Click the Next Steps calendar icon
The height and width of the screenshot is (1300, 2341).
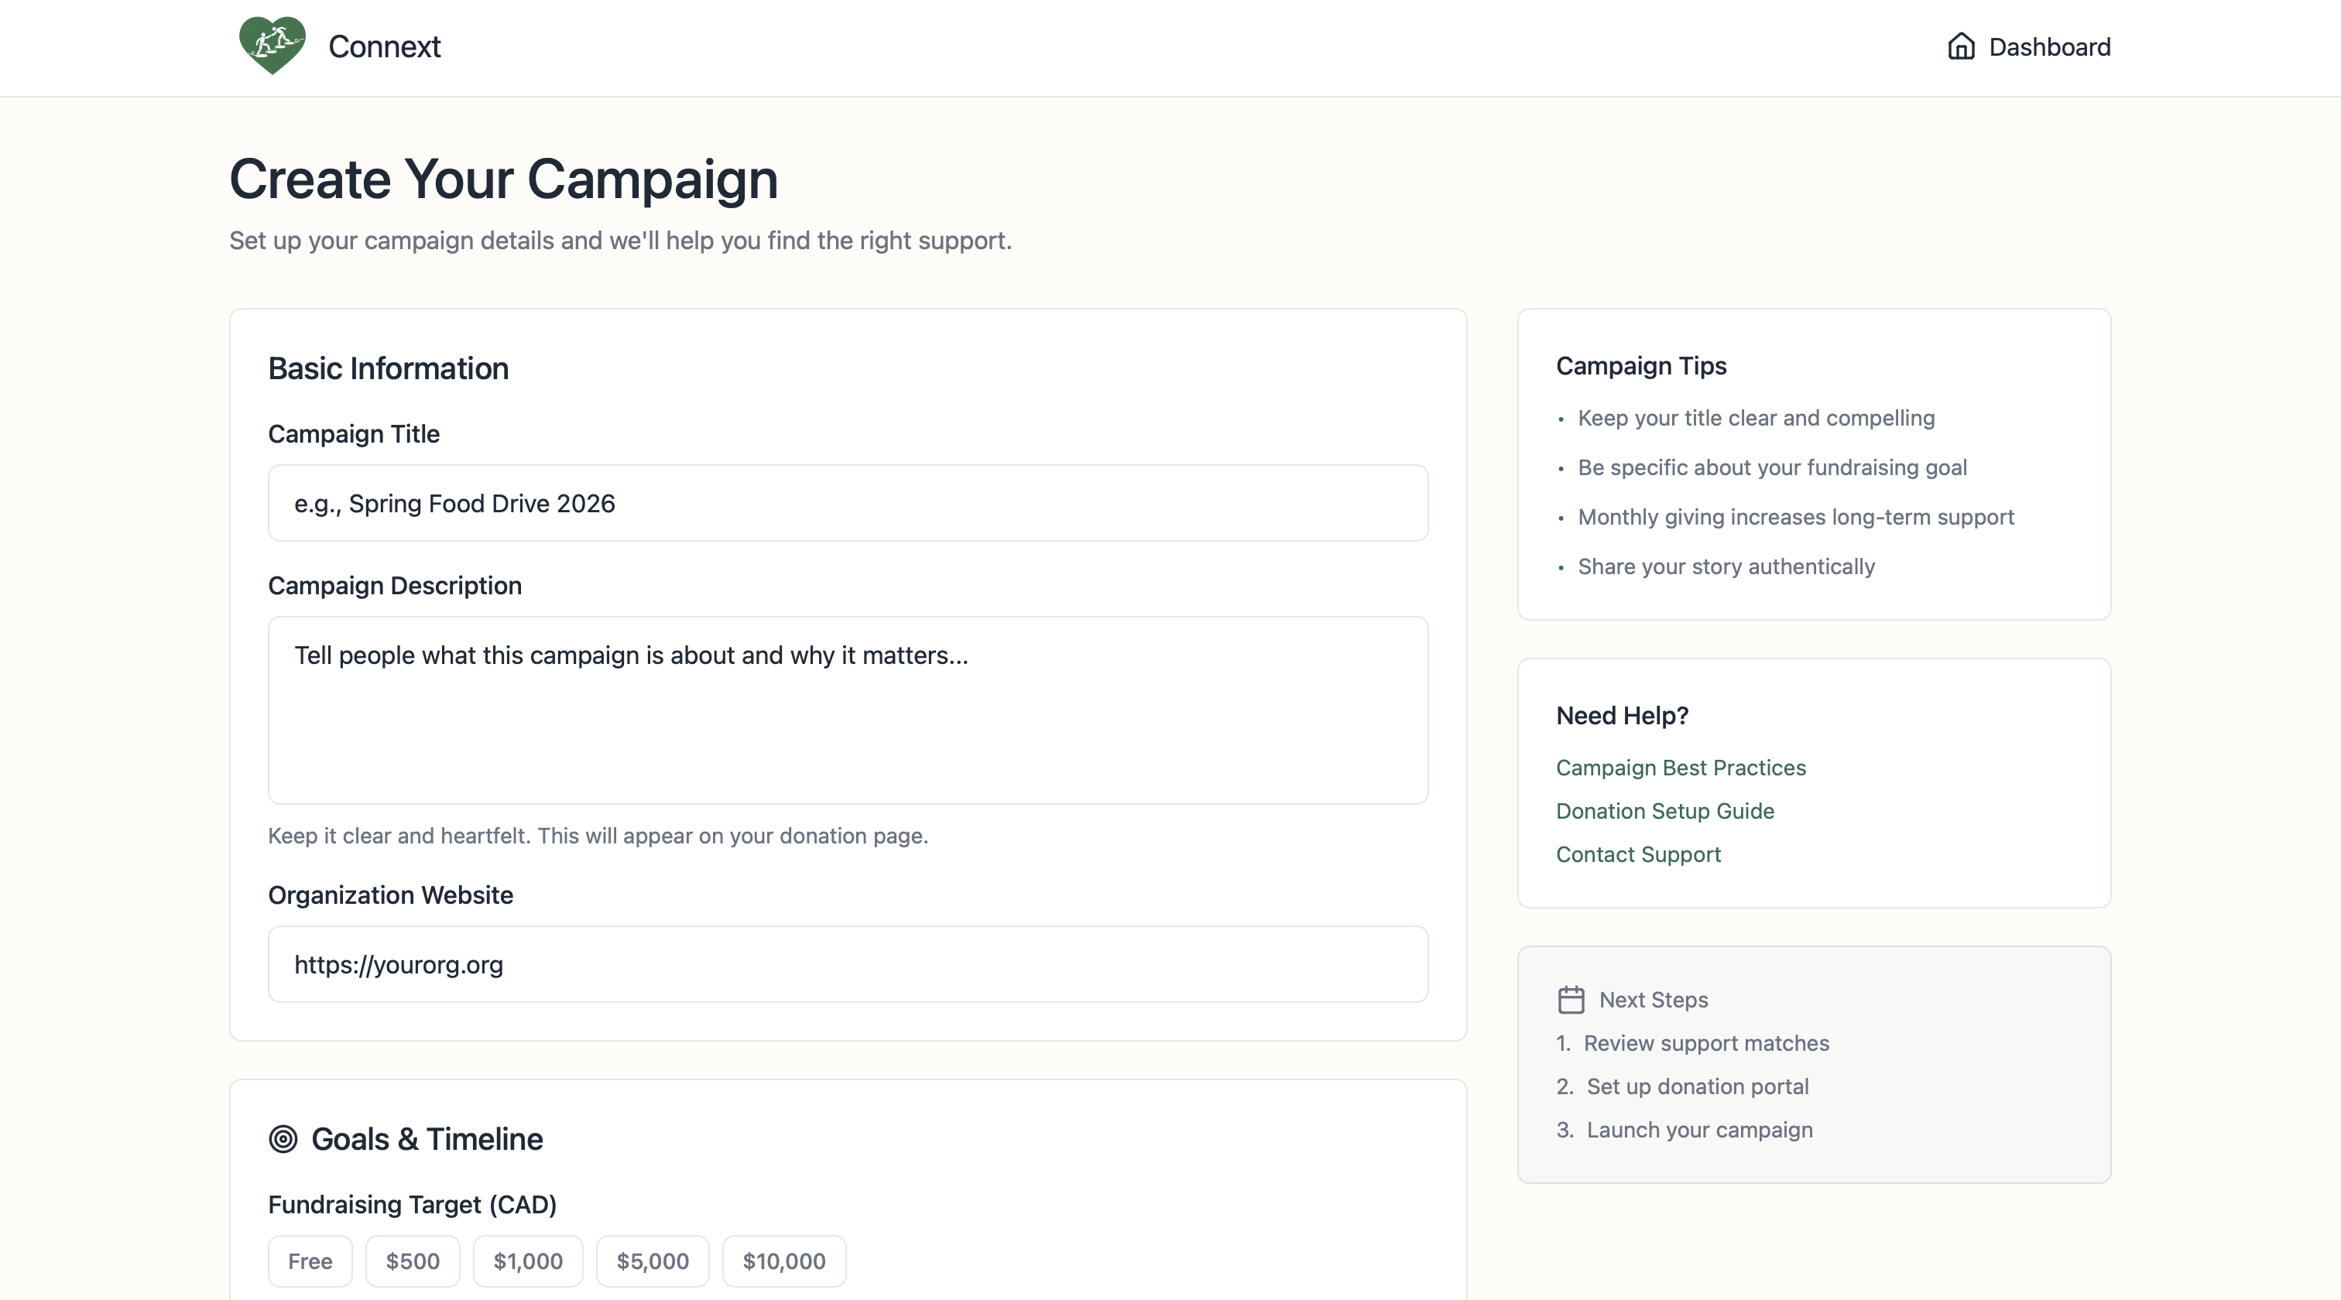pos(1571,999)
